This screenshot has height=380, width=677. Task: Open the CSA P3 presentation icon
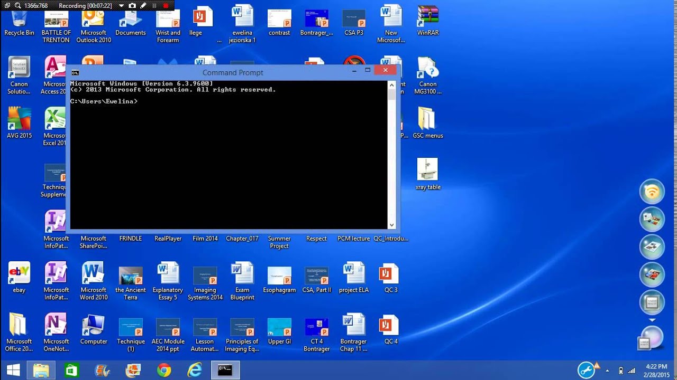click(354, 23)
